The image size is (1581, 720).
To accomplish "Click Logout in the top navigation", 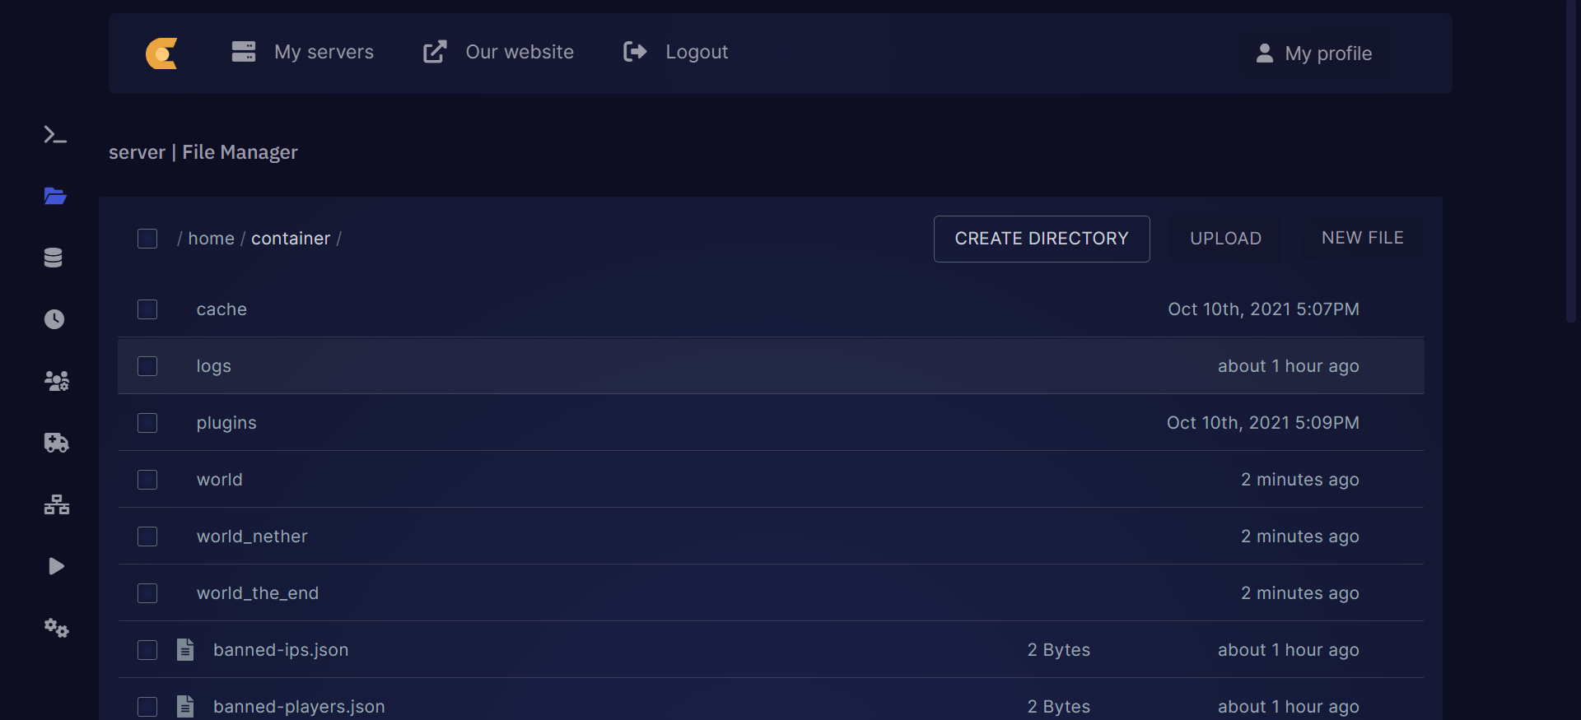I will 676,53.
